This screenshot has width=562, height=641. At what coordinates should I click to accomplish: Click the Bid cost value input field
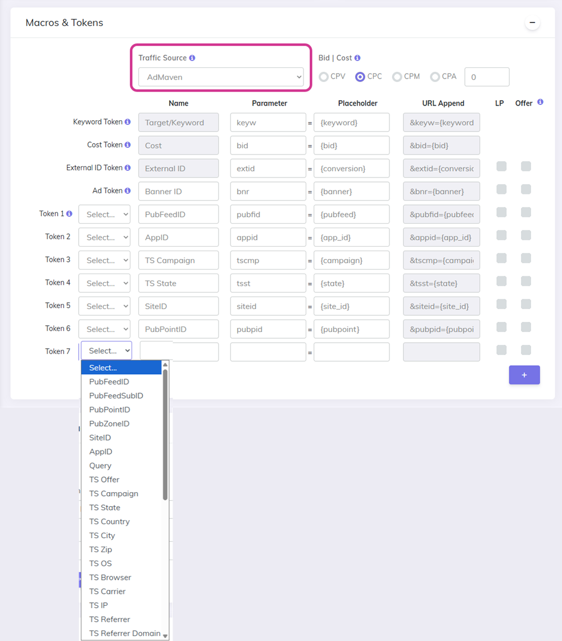[487, 77]
